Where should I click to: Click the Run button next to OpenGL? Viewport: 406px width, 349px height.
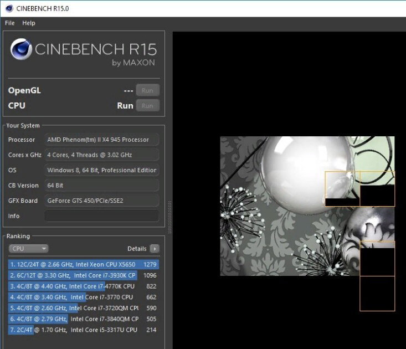(147, 90)
